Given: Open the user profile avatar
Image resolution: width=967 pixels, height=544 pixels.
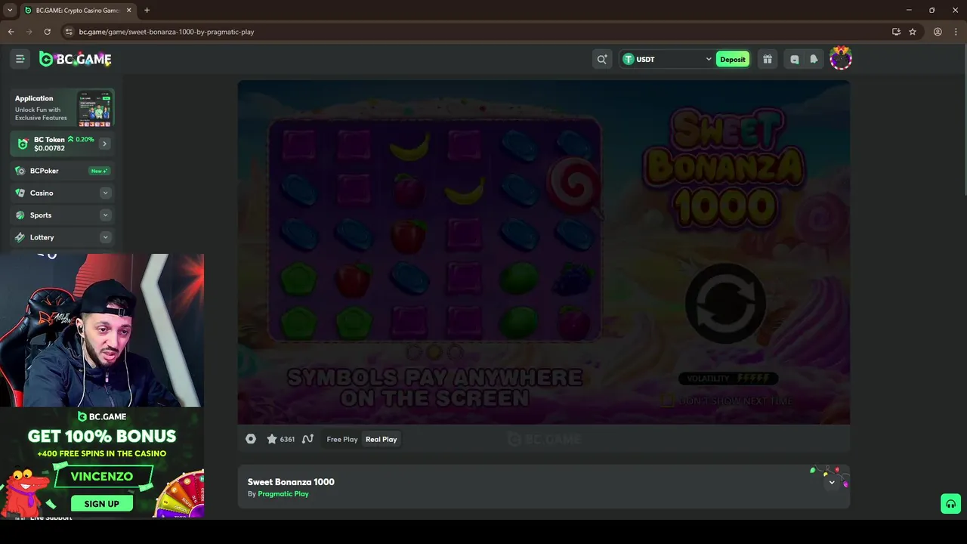Looking at the screenshot, I should pyautogui.click(x=841, y=58).
